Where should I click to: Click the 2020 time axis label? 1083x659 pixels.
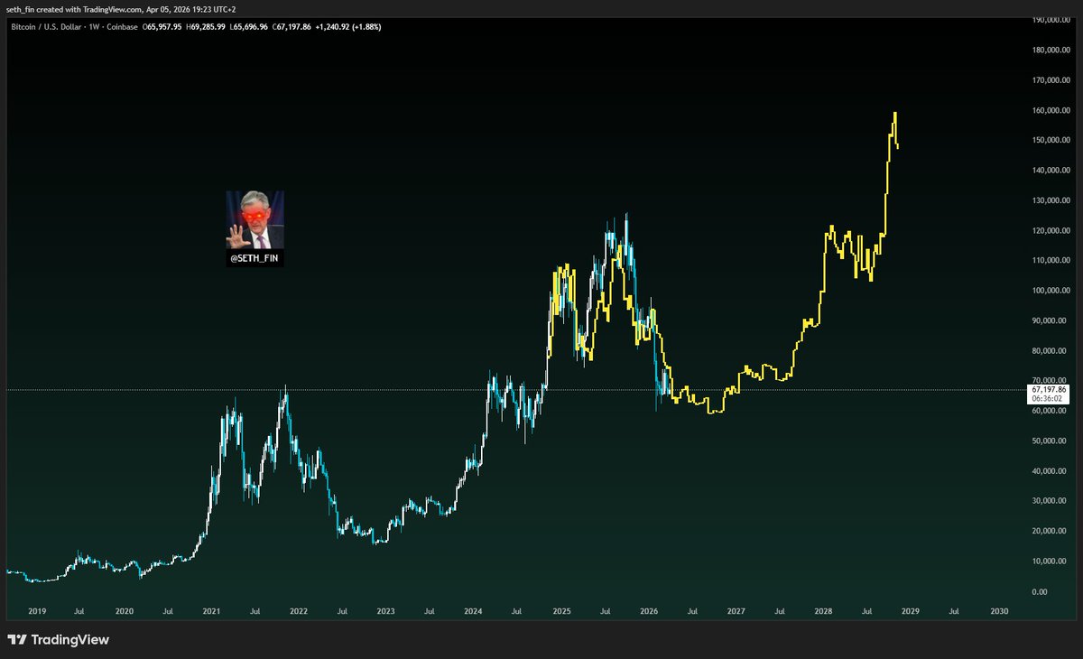tap(125, 611)
